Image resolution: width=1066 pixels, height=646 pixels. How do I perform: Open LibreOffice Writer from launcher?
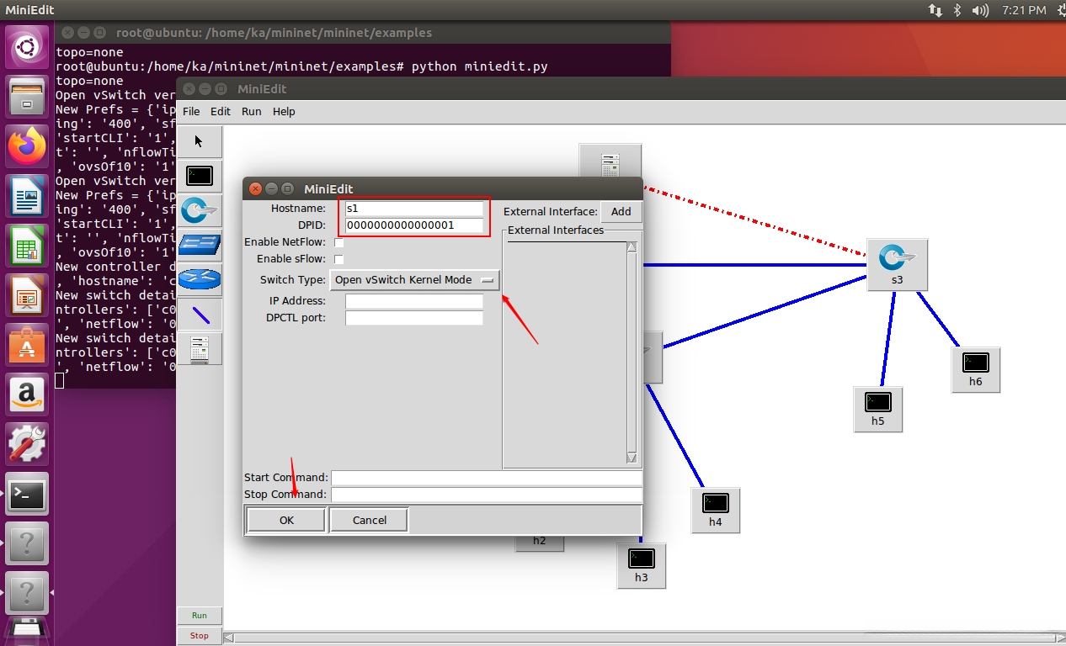point(27,198)
